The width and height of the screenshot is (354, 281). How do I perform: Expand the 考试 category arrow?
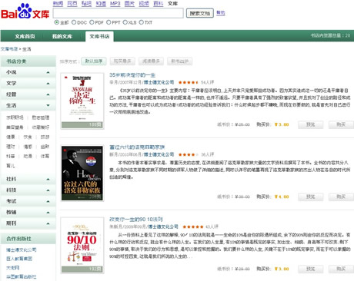pyautogui.click(x=48, y=201)
